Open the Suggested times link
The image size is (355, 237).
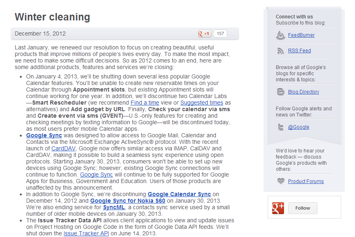(x=202, y=103)
